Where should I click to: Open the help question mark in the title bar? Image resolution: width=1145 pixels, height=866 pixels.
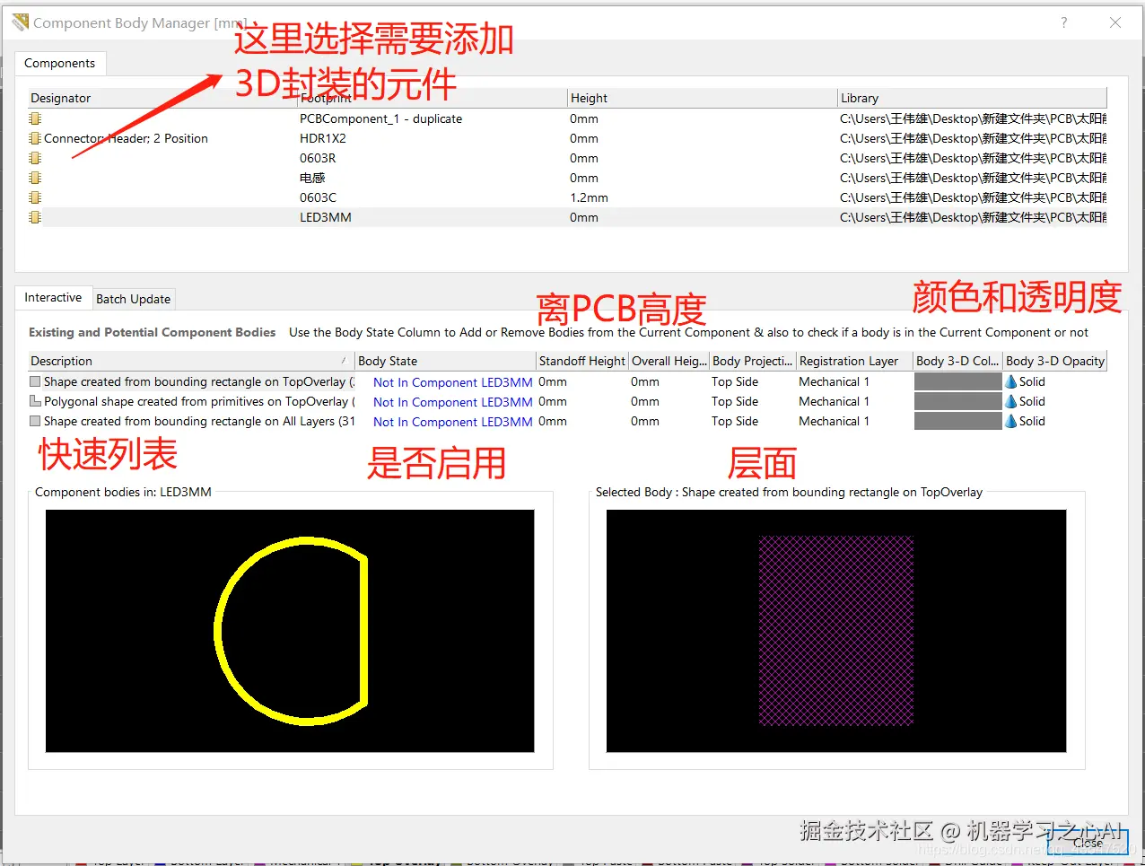[1064, 22]
